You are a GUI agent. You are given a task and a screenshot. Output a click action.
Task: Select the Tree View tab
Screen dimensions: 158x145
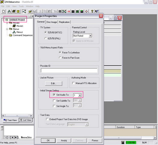(x=11, y=120)
